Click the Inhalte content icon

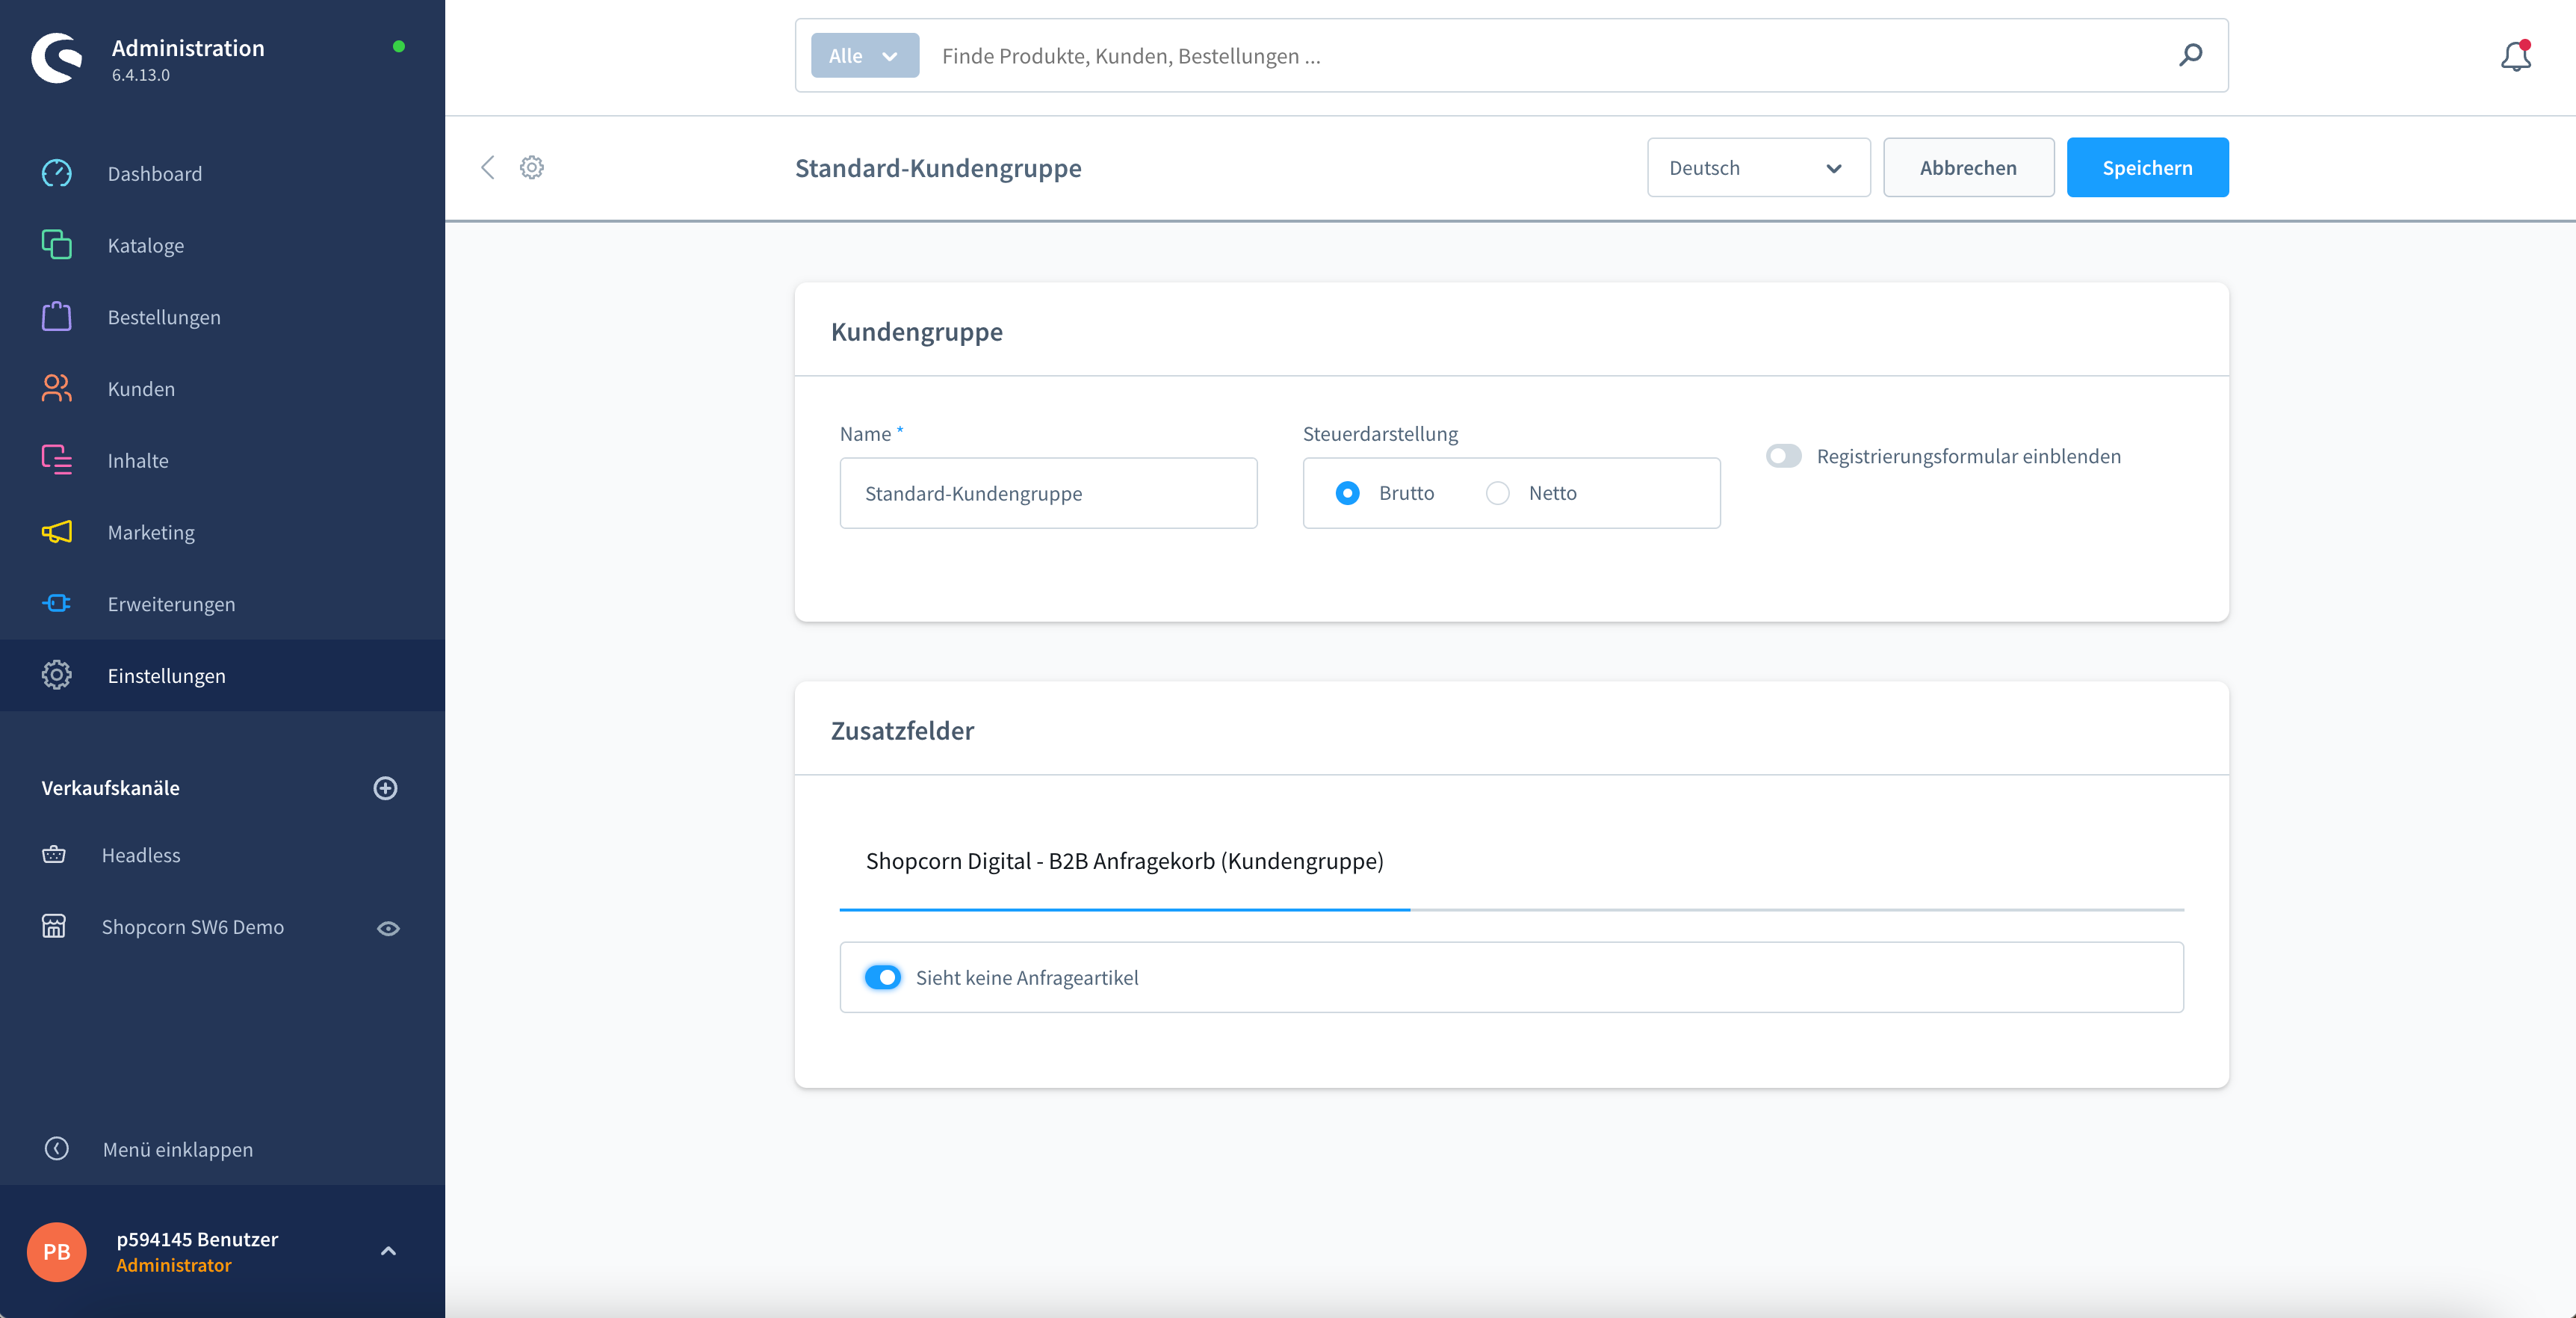click(57, 460)
